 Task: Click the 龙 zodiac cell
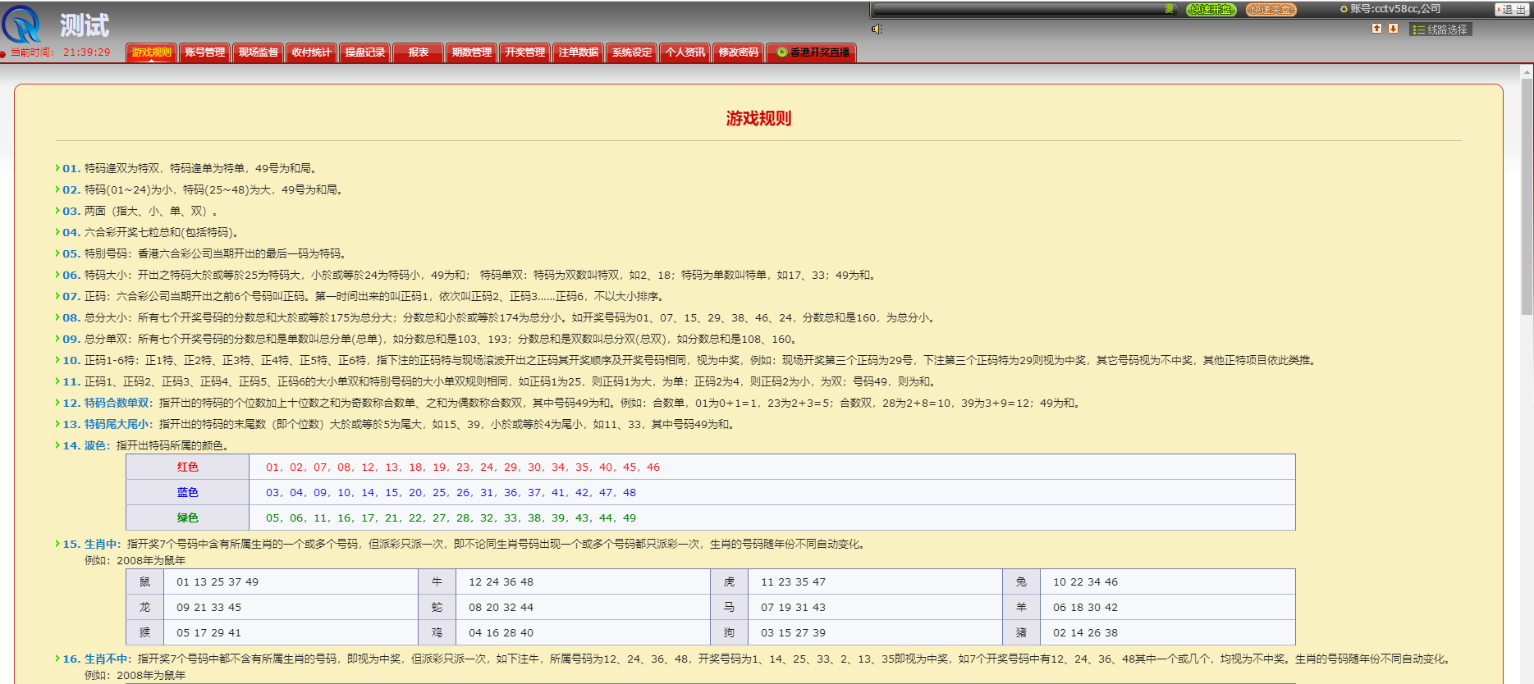point(145,607)
